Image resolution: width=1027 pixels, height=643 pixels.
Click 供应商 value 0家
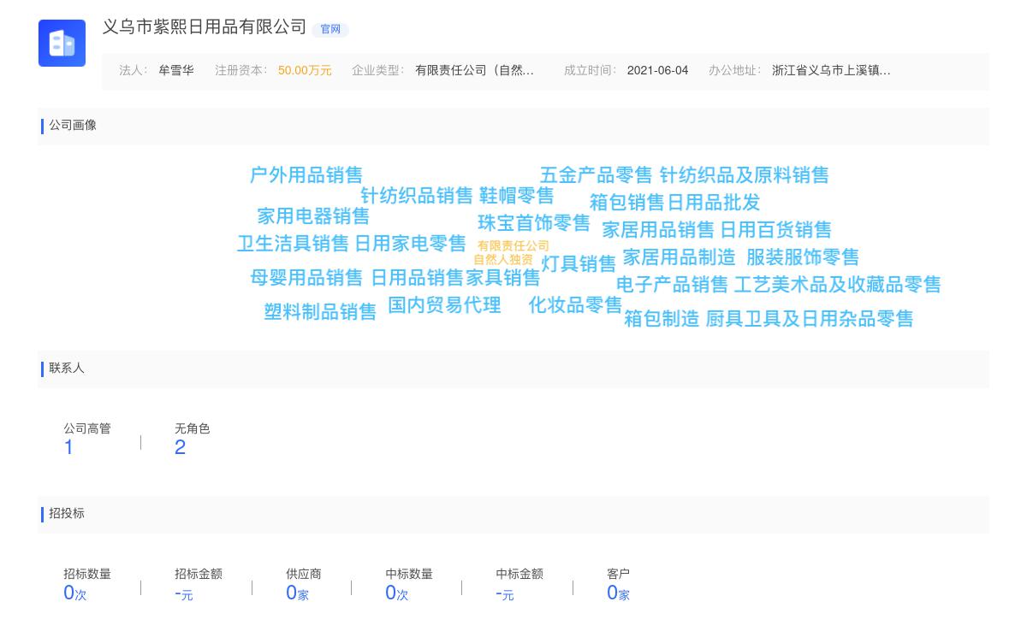pyautogui.click(x=297, y=593)
